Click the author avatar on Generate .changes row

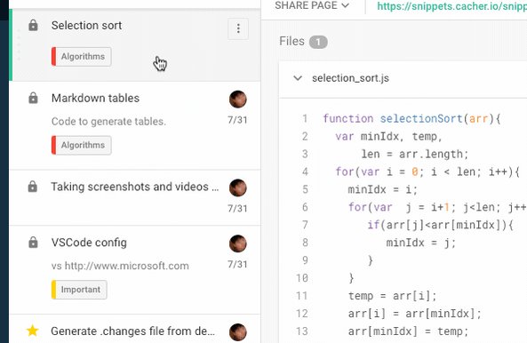[x=238, y=332]
